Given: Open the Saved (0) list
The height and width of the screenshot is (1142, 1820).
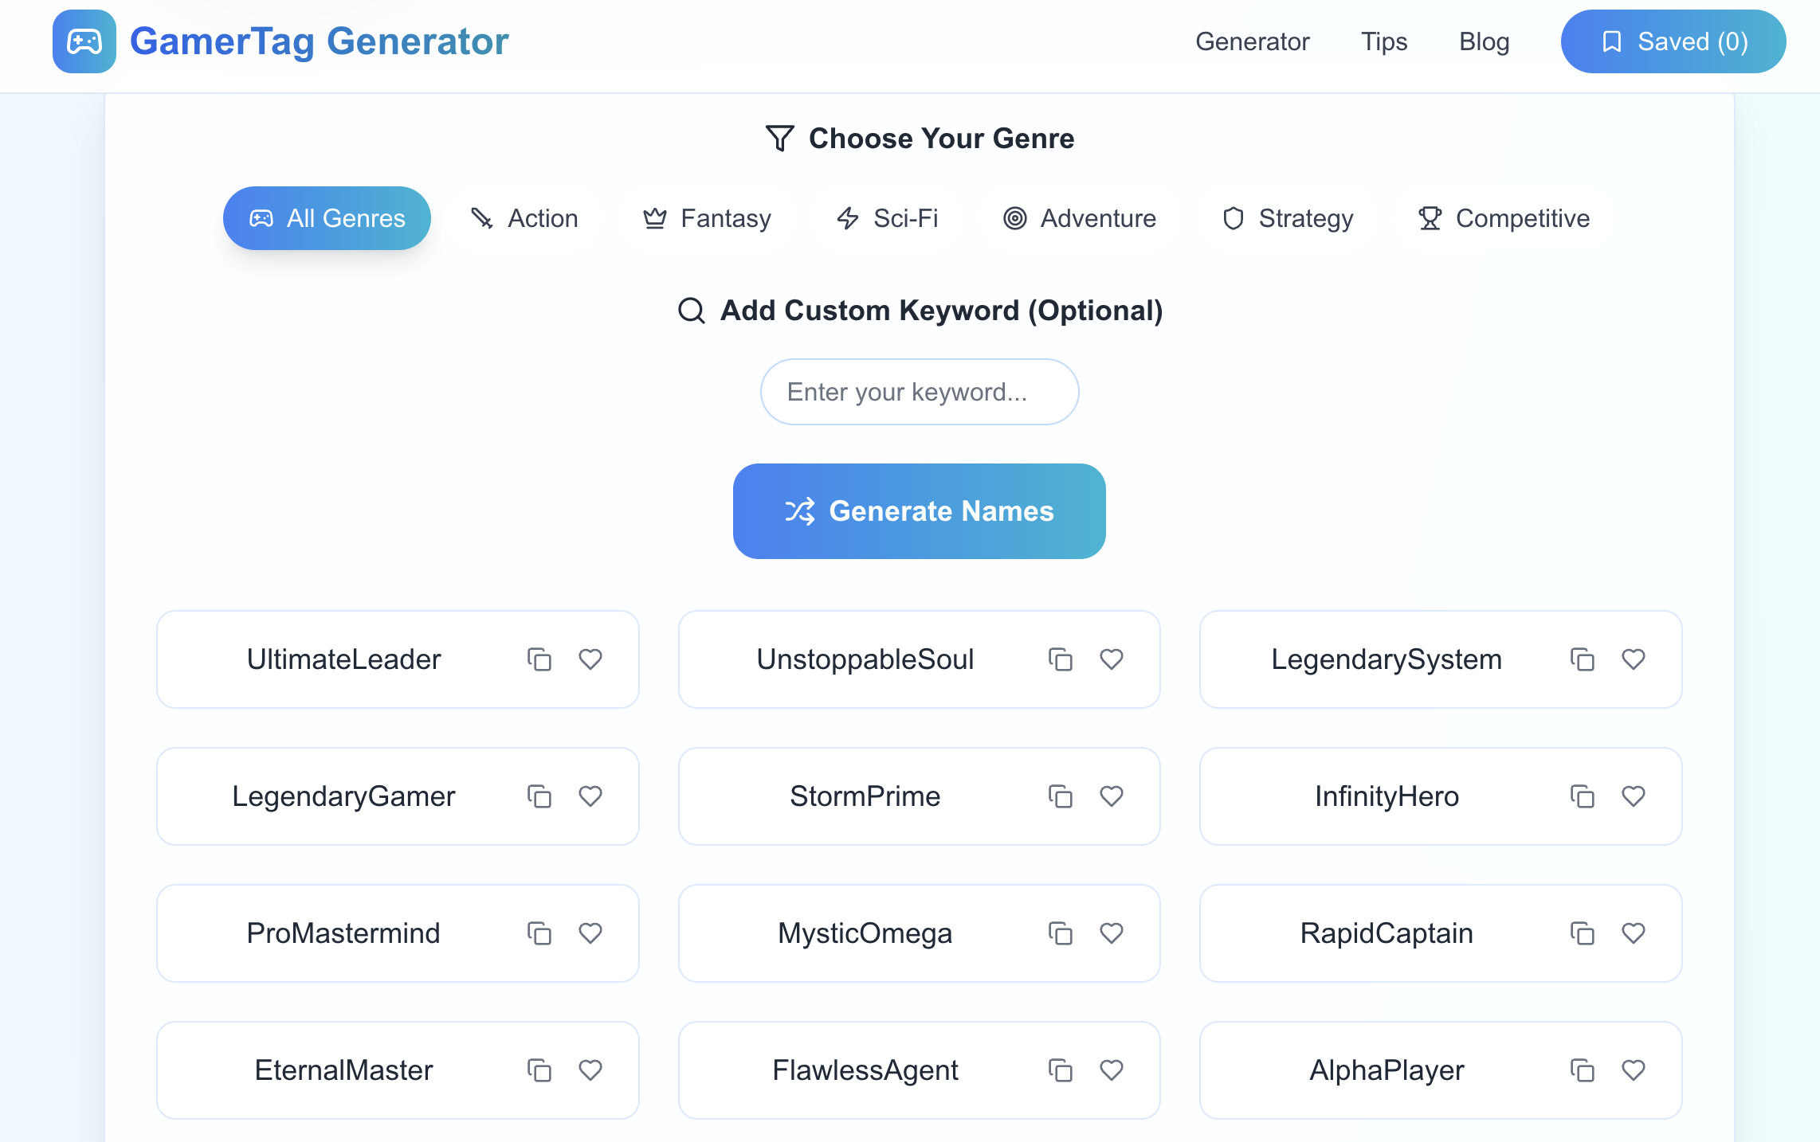Looking at the screenshot, I should (x=1673, y=41).
